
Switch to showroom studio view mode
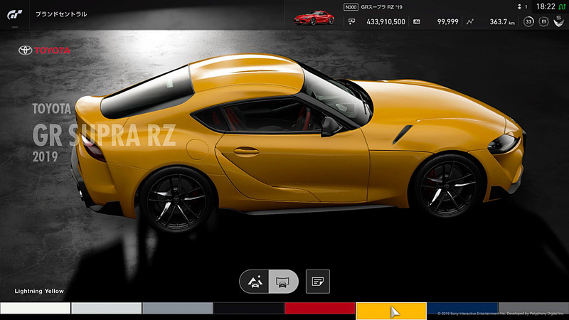click(283, 282)
